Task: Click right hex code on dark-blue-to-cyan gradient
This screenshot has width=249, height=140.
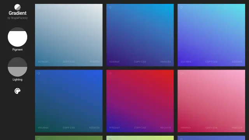Action: 166,62
